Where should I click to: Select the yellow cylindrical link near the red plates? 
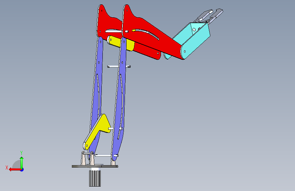pyautogui.click(x=120, y=43)
